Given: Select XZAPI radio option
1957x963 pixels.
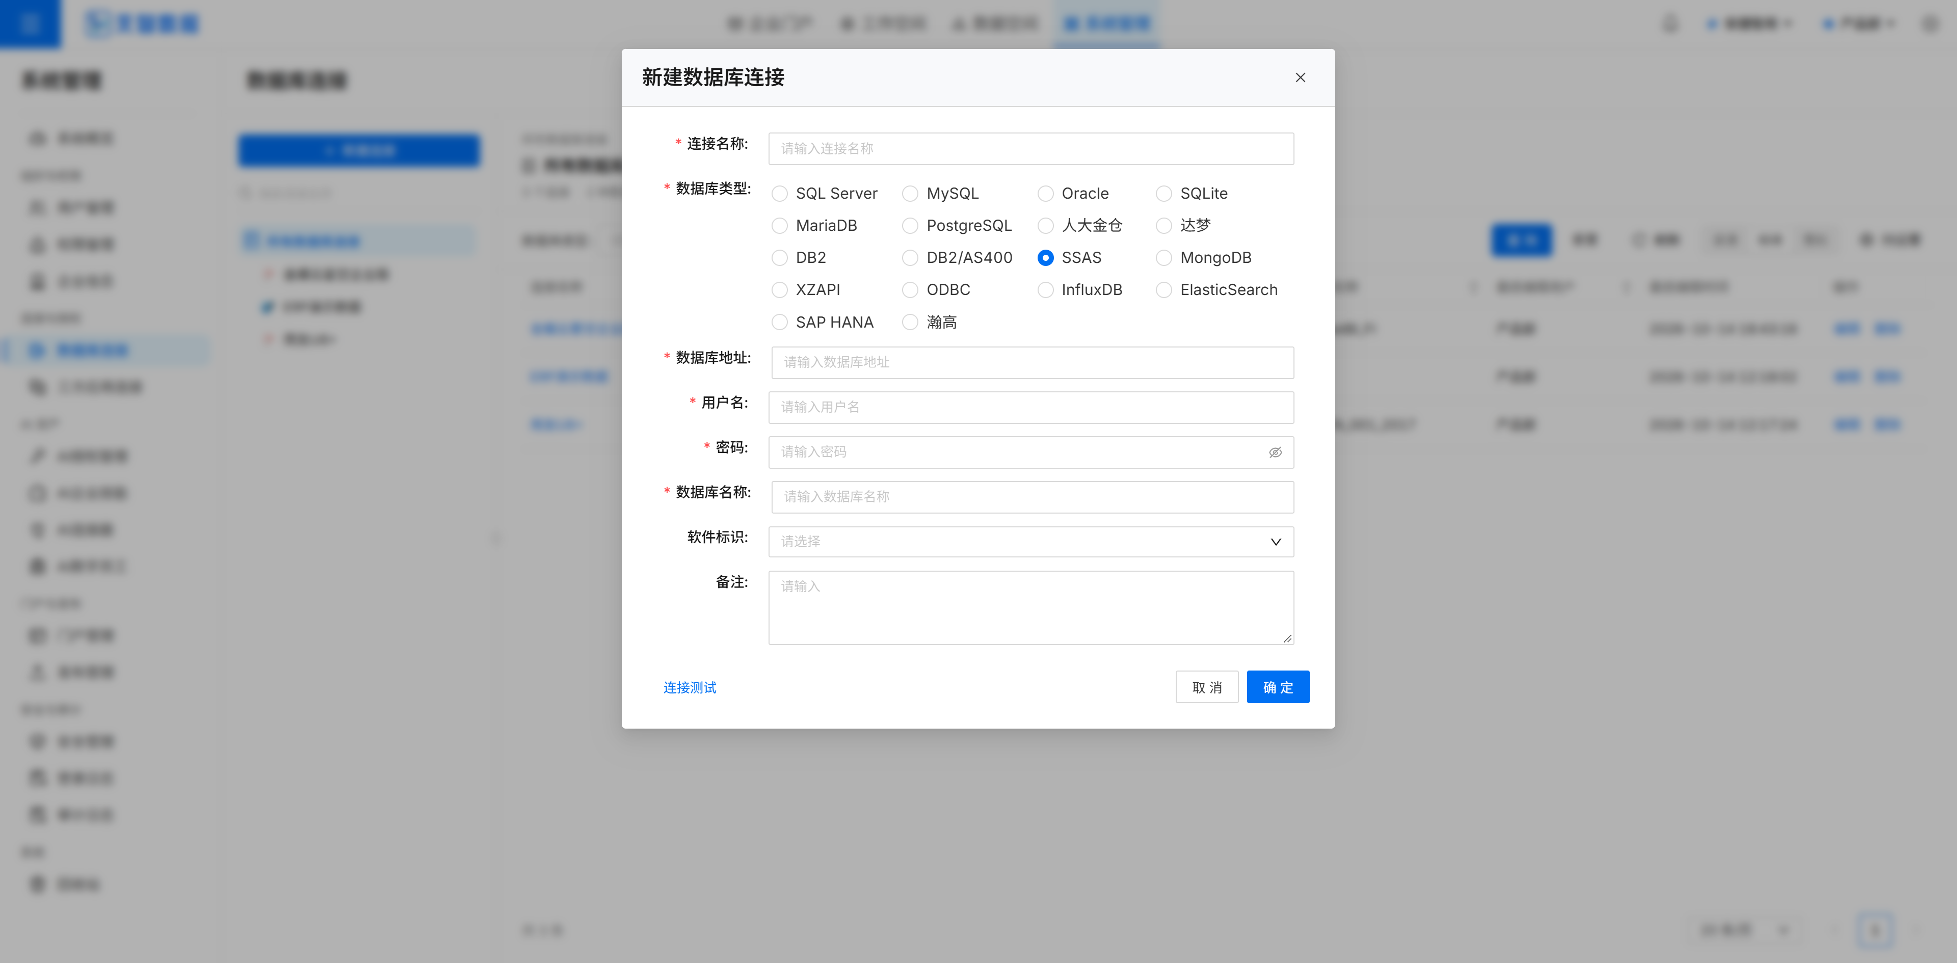Looking at the screenshot, I should point(779,289).
